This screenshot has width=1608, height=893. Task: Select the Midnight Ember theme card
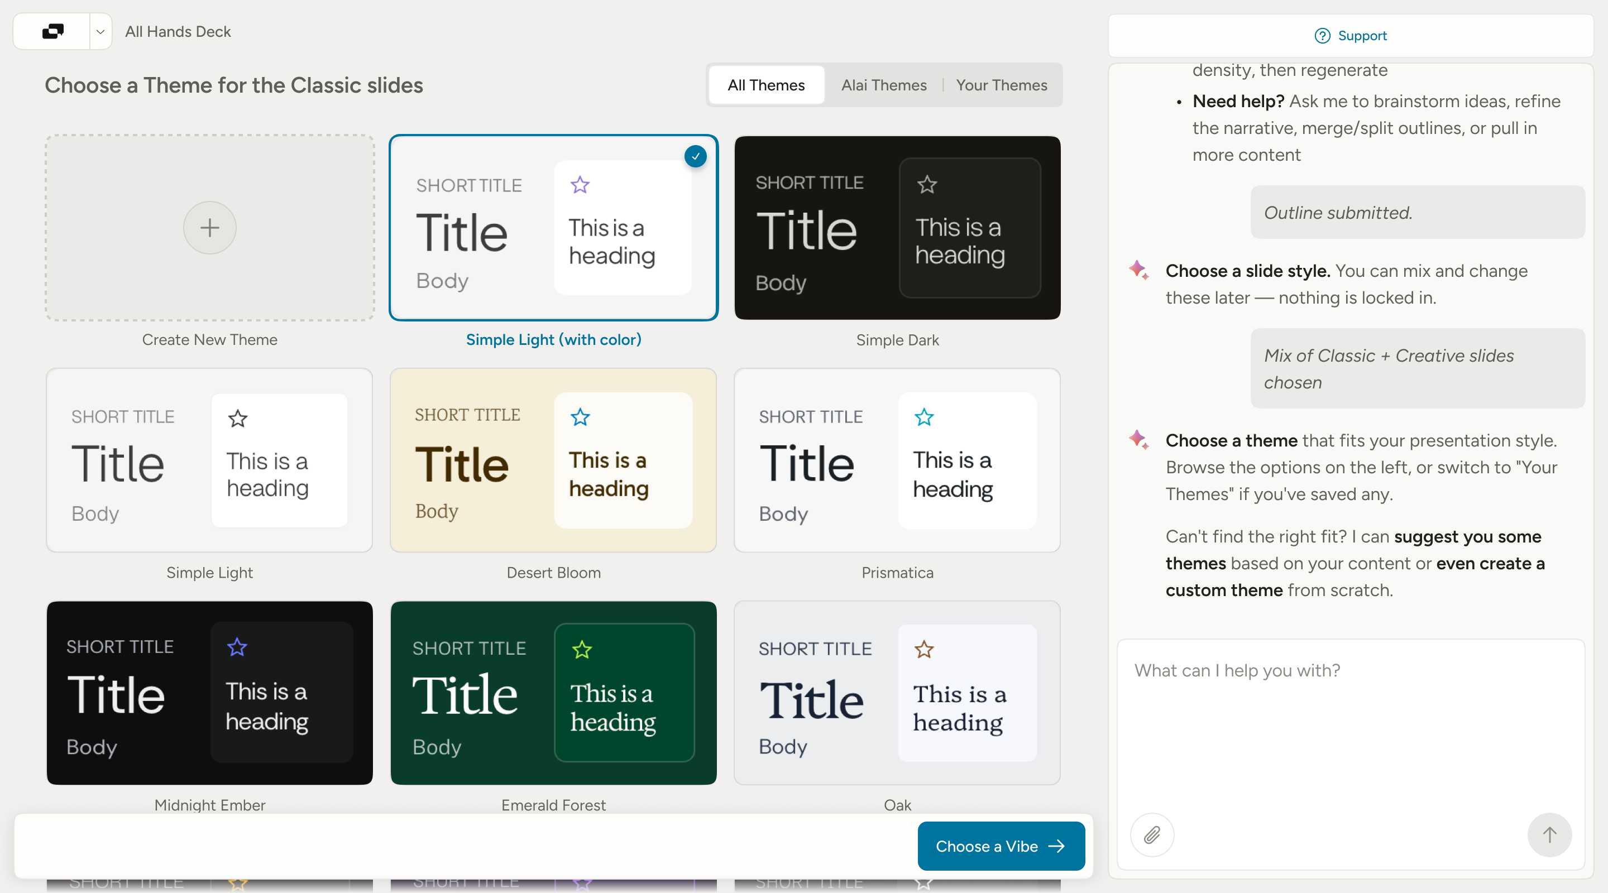click(210, 693)
